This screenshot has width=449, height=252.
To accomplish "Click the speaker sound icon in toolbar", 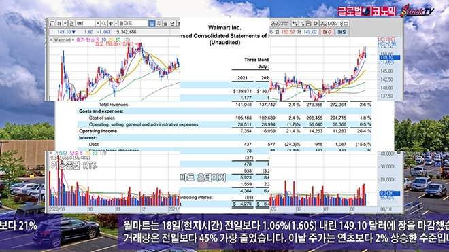I will (x=111, y=24).
